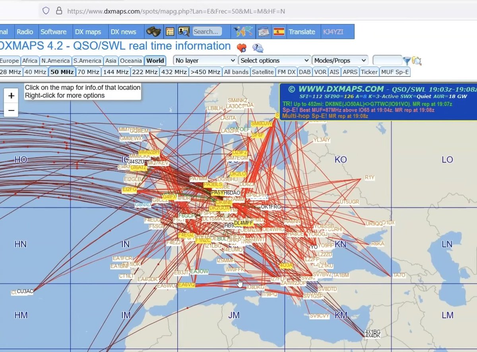
Task: Click the magnifier icon after filter funnel
Action: click(x=417, y=61)
